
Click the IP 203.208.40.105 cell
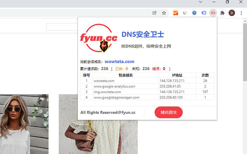point(171,97)
